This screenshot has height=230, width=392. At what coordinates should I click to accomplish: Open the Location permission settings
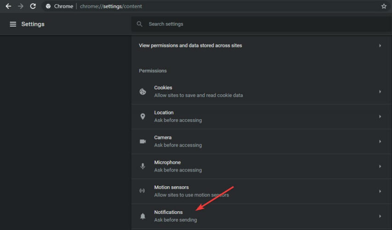point(261,116)
